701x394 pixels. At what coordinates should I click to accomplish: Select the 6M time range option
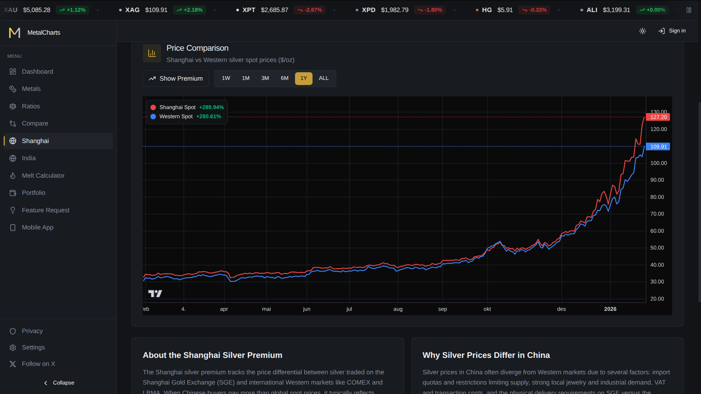(284, 78)
